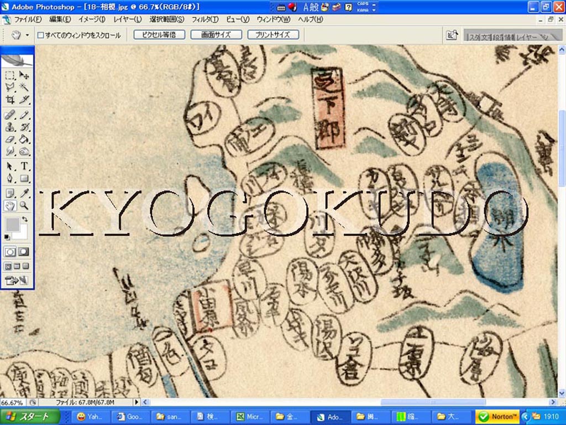Select the Slice tool
The width and height of the screenshot is (566, 425).
[x=24, y=100]
